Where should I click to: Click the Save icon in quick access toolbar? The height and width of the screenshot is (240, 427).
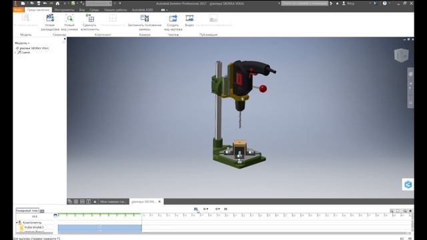(39, 3)
